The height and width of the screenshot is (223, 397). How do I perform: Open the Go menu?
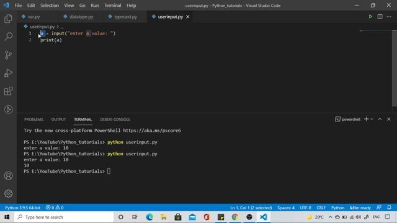pos(83,6)
